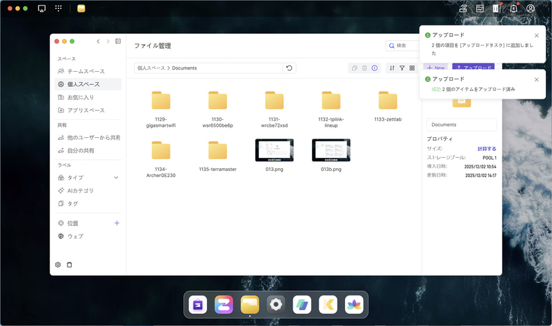Open the user account icon

(530, 8)
